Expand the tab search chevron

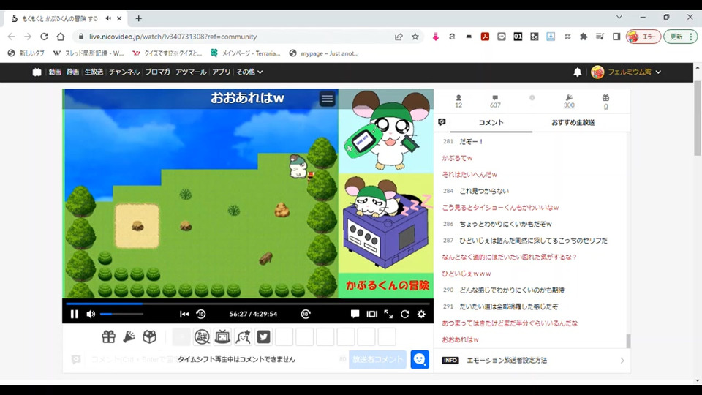tap(619, 17)
